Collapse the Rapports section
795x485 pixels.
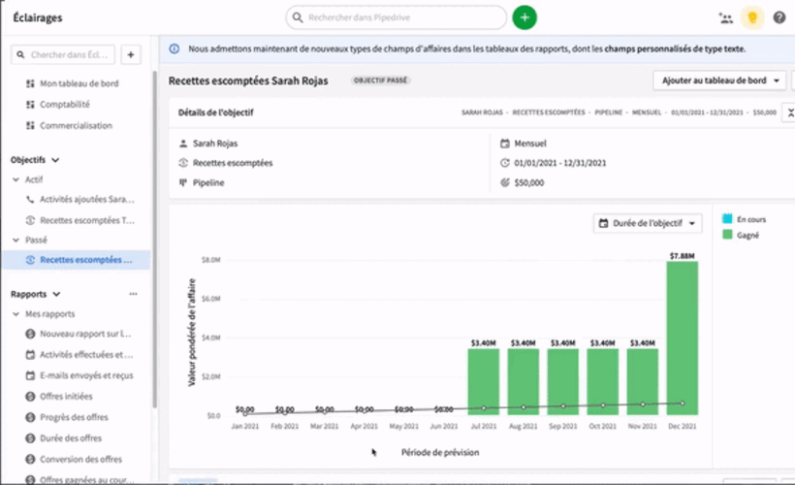tap(56, 294)
